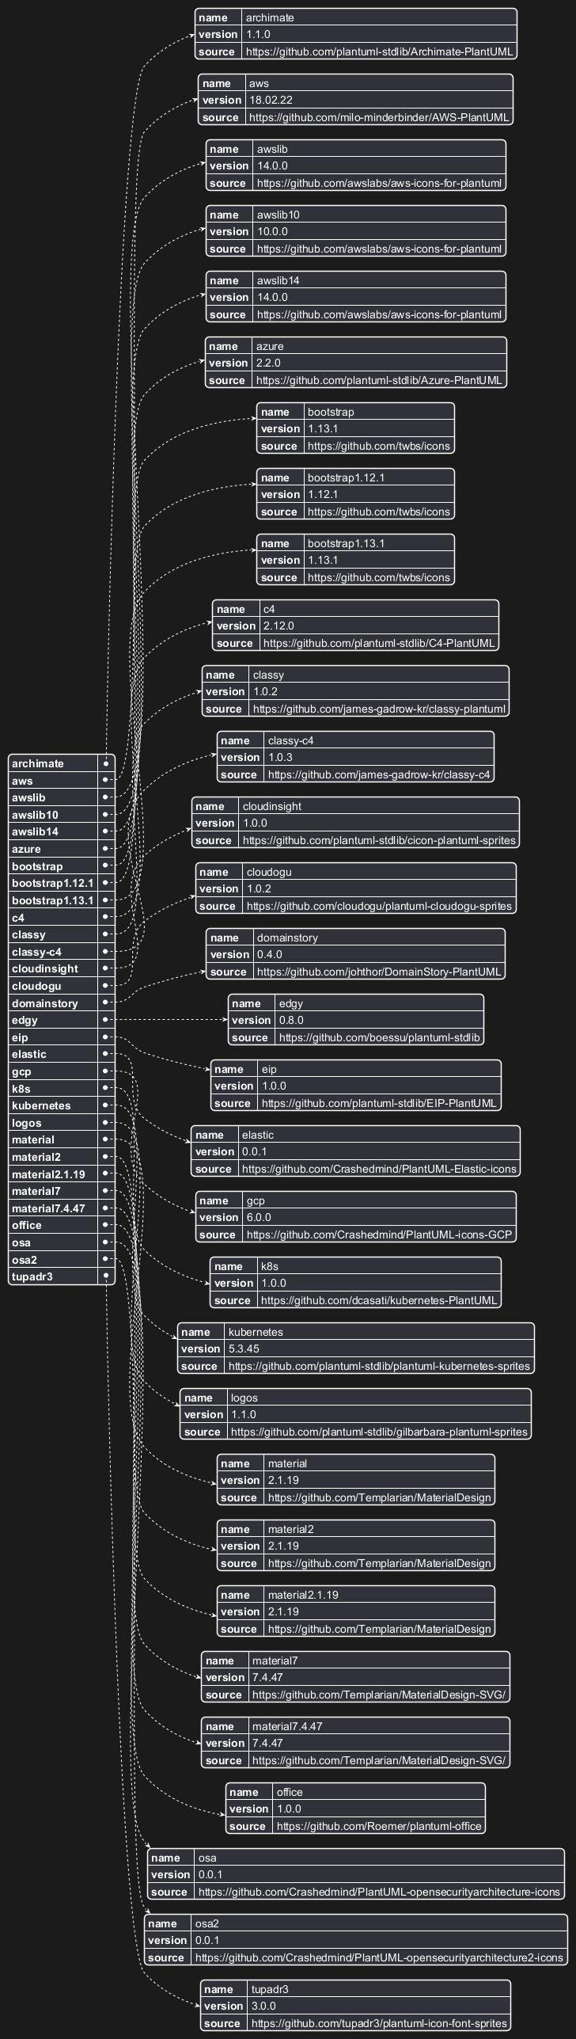Click the plantuml-icon-font-sprites source URL
Screen dimensions: 576x2039
point(379,2023)
